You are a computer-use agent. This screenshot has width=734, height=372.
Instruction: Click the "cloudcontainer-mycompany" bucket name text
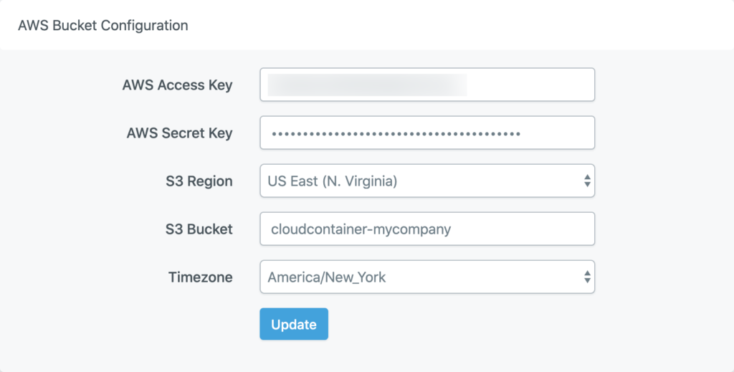(360, 229)
